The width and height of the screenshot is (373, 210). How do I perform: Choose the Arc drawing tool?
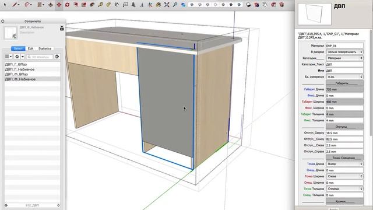point(27,5)
